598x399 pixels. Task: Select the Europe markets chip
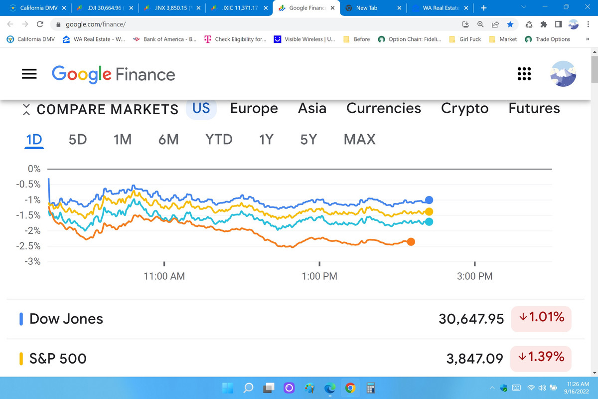point(254,108)
